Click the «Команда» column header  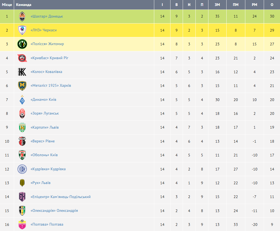(24, 5)
